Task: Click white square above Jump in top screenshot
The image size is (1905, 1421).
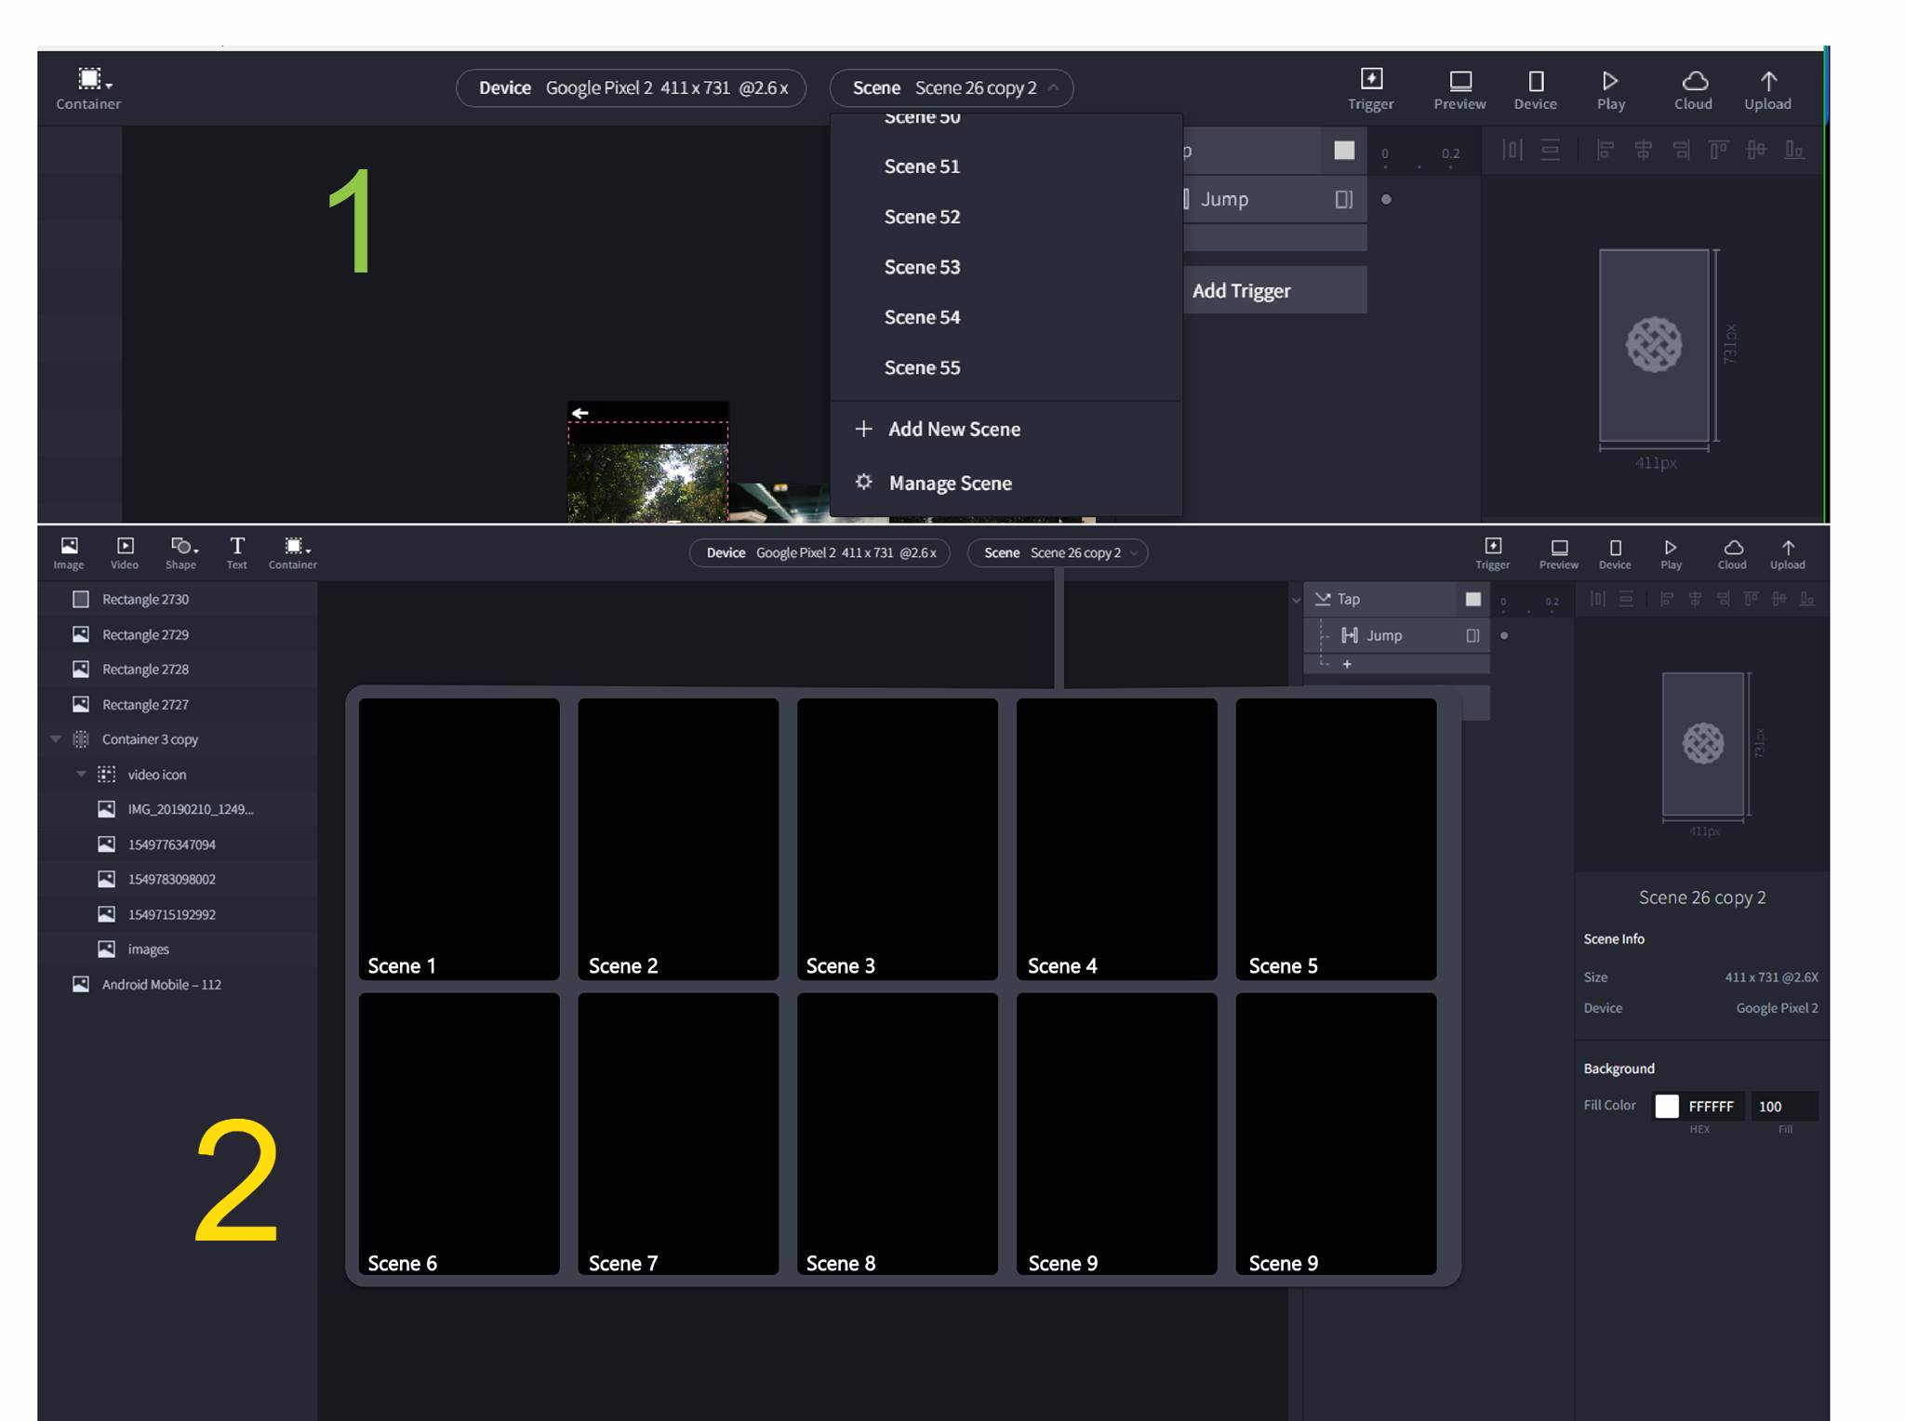Action: 1344,150
